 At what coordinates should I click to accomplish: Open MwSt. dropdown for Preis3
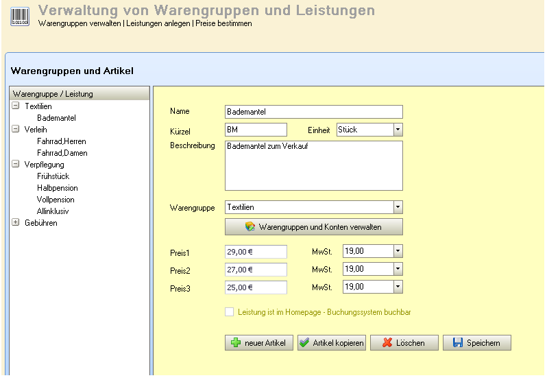tap(398, 287)
